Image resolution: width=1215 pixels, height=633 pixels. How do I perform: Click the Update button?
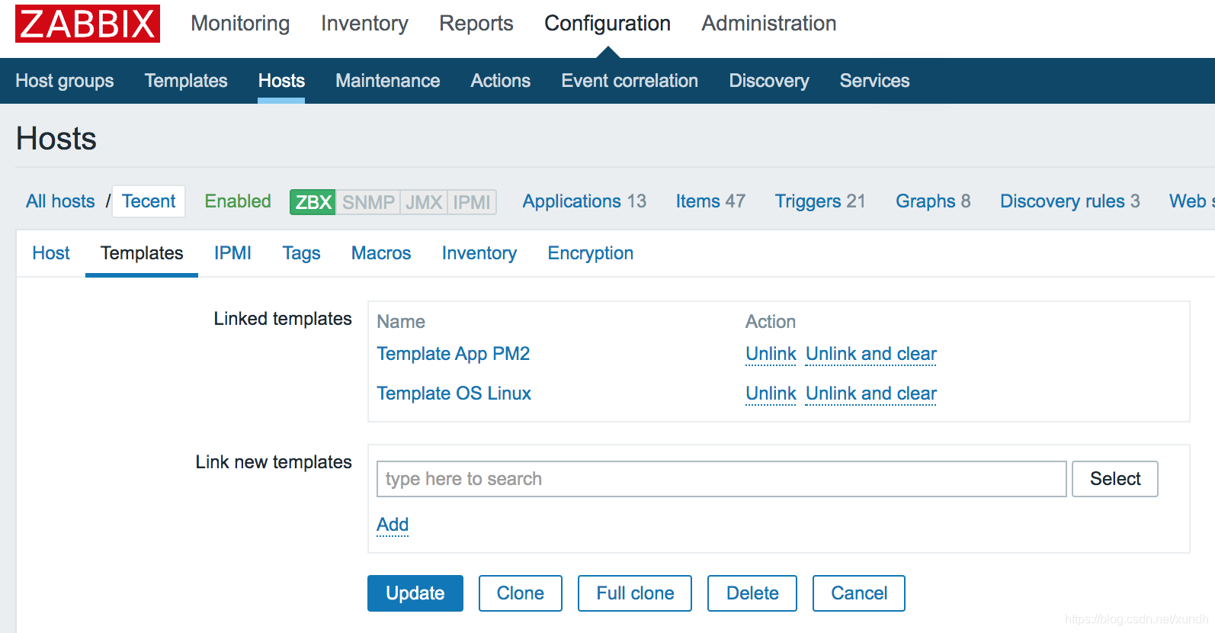(415, 593)
